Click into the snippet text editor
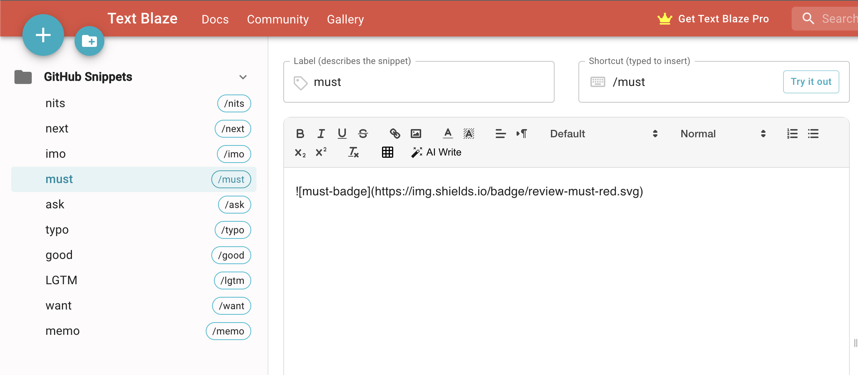Screen dimensions: 858x375 point(566,272)
